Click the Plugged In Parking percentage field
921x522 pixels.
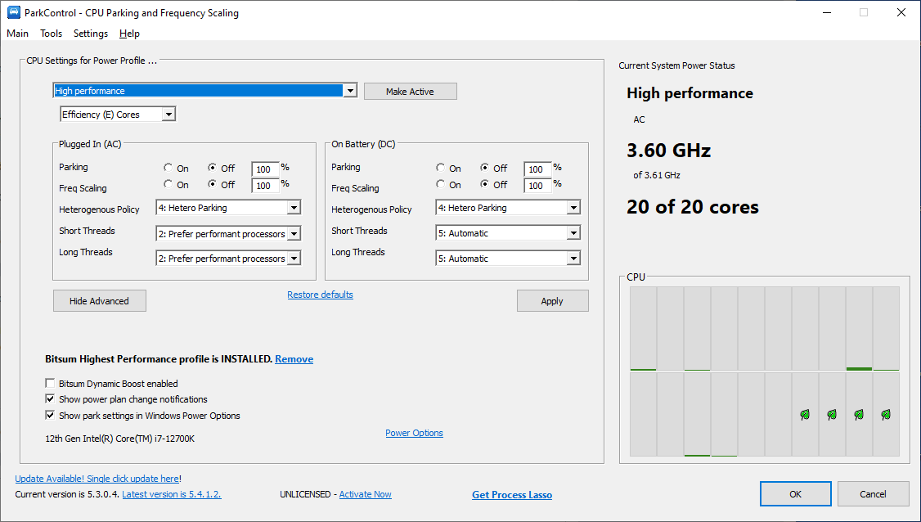(264, 169)
